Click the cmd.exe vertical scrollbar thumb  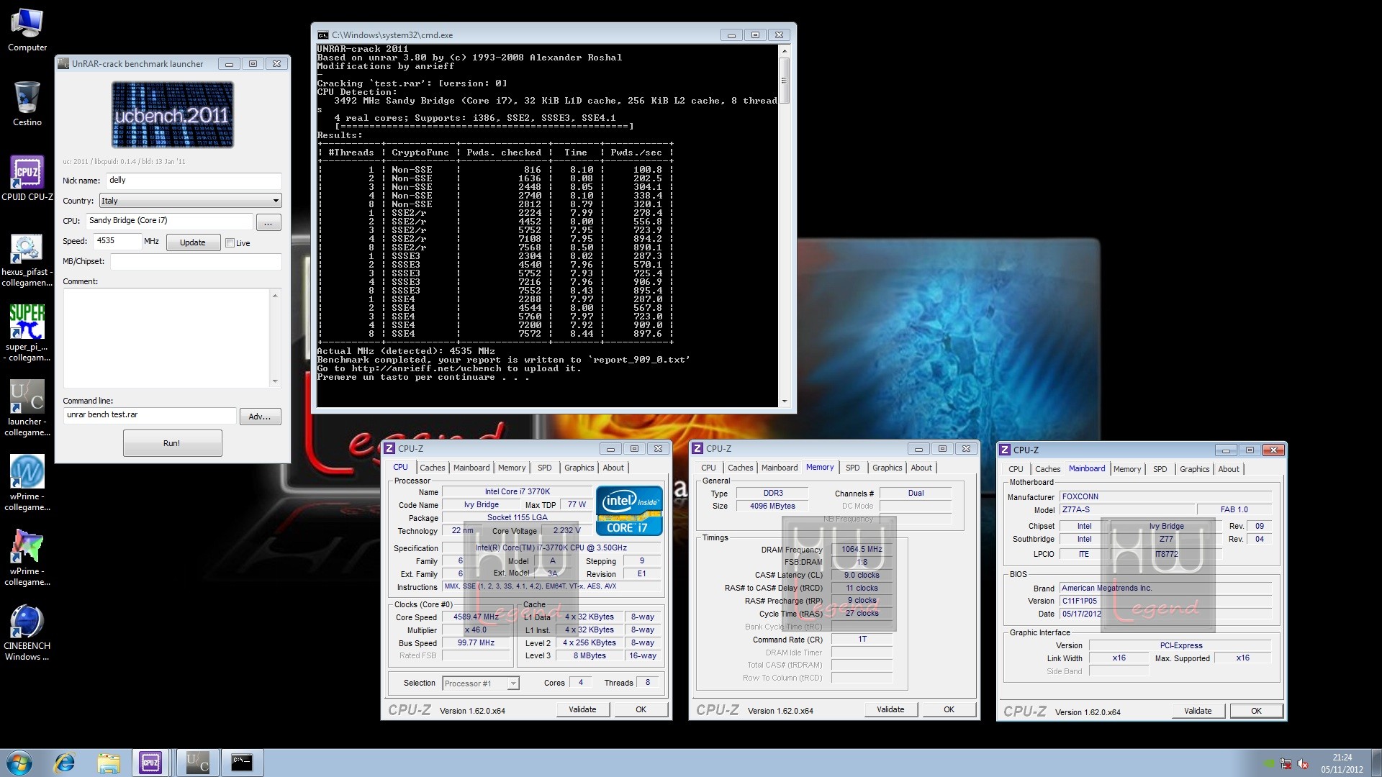tap(784, 80)
